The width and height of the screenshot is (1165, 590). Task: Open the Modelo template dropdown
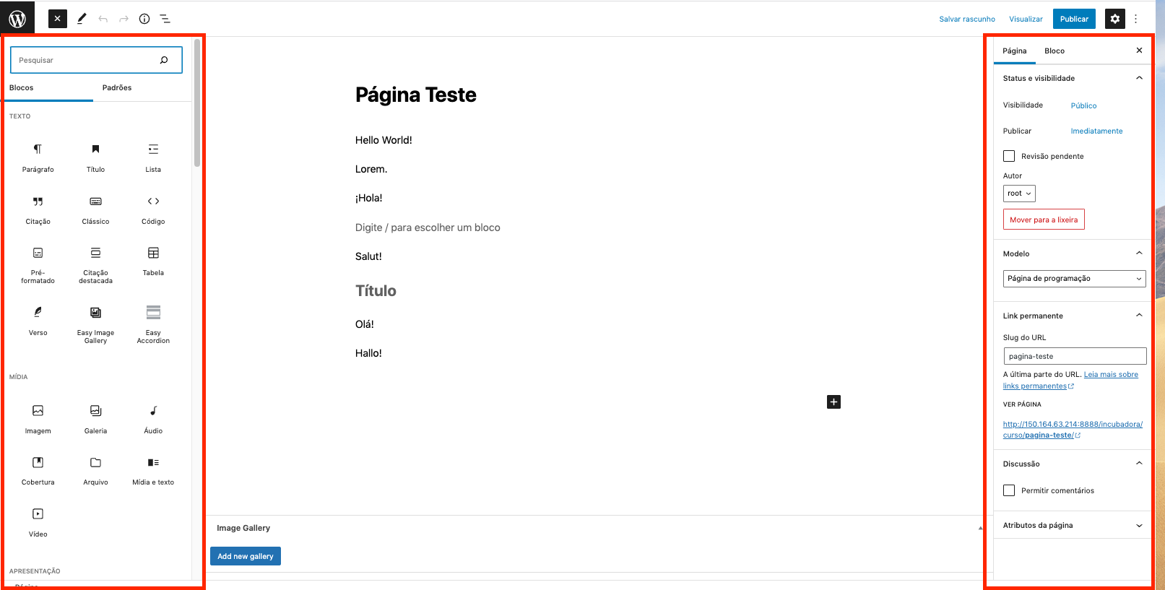(1074, 278)
